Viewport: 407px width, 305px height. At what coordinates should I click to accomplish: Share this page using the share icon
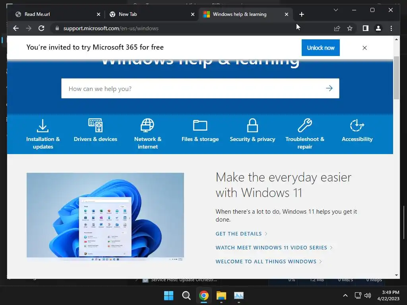pos(337,28)
